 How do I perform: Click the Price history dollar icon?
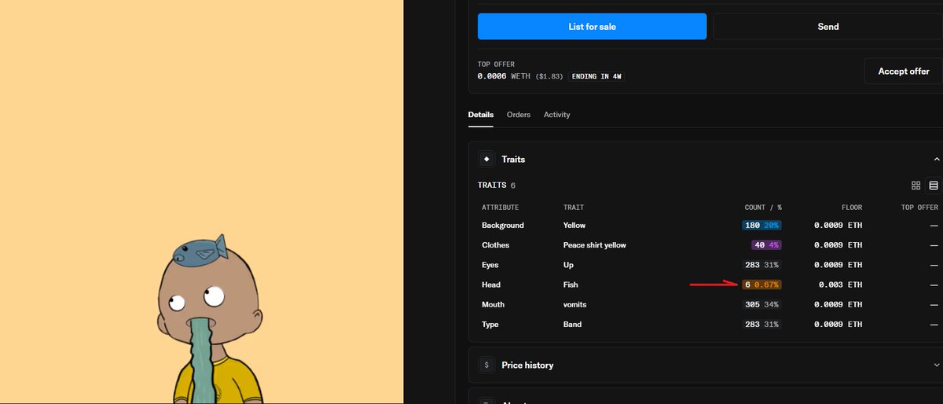[486, 365]
